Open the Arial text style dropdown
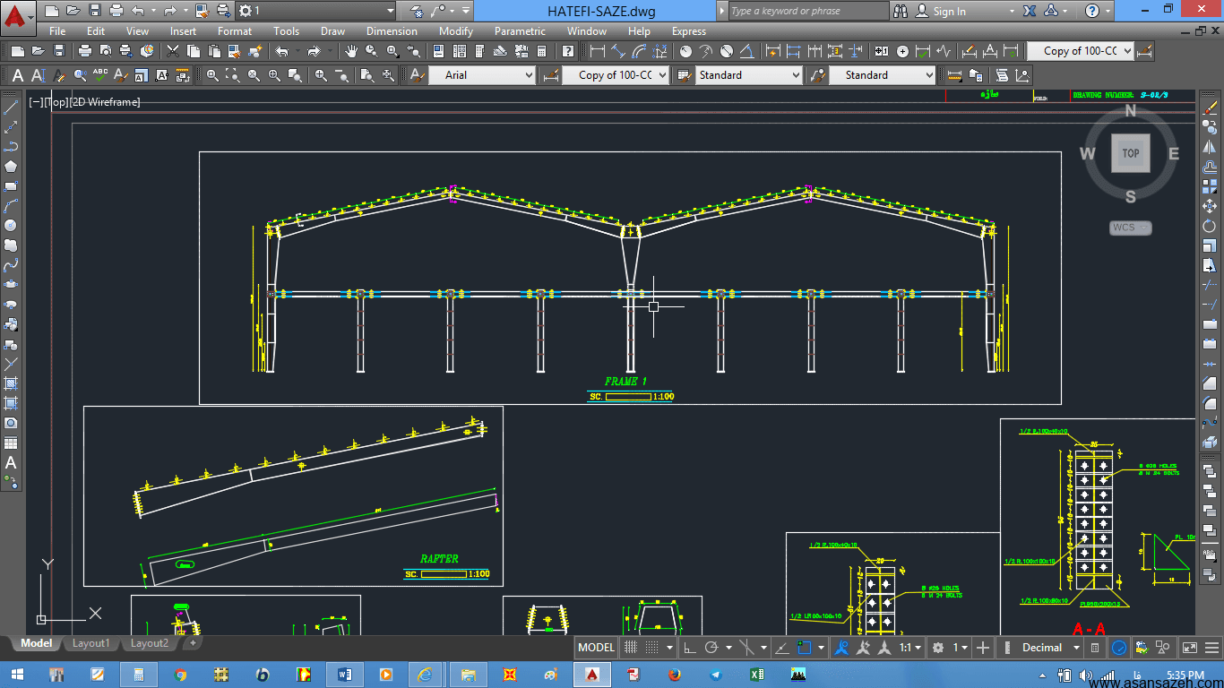 click(482, 75)
